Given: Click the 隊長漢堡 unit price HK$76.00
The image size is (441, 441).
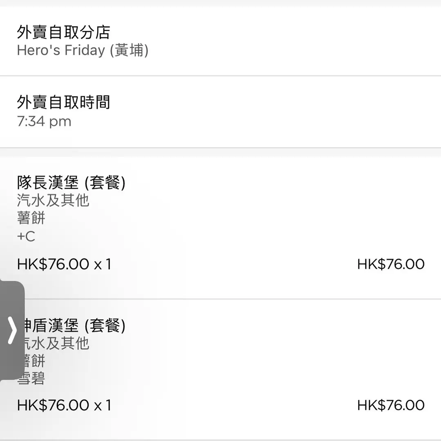Looking at the screenshot, I should [x=53, y=264].
